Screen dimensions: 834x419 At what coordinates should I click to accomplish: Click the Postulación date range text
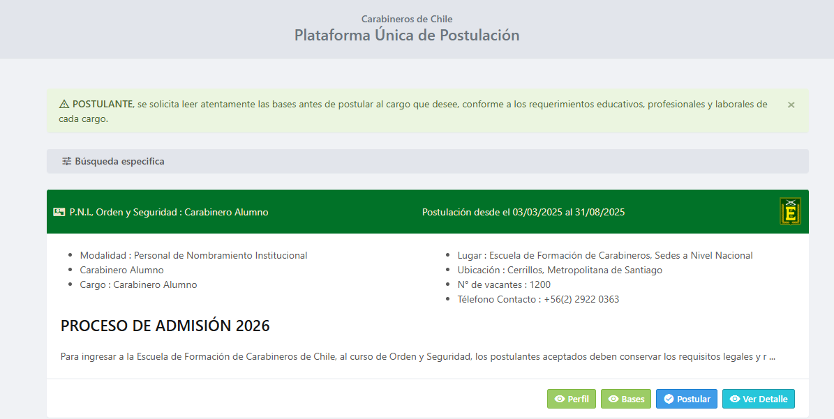(523, 212)
